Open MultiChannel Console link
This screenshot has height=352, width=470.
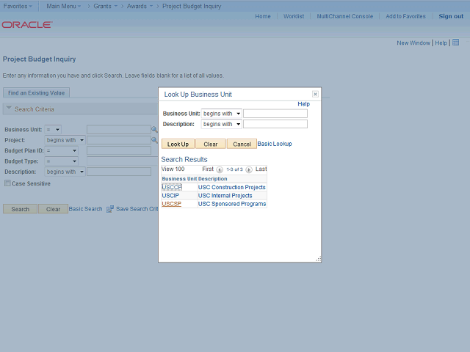345,16
